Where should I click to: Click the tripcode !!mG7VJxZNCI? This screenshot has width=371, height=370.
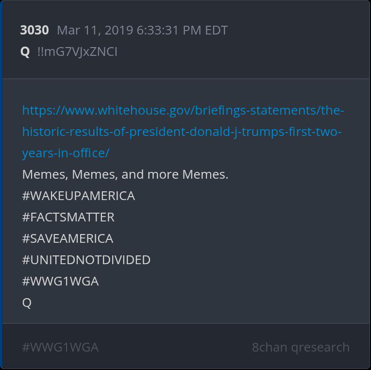(x=77, y=51)
